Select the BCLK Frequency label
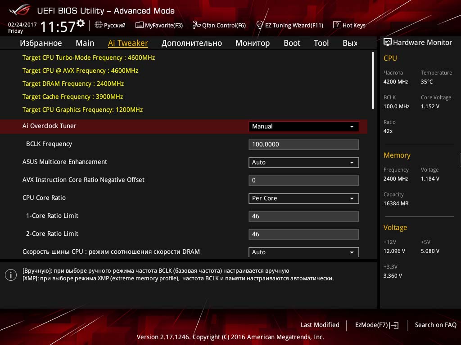This screenshot has height=345, width=461. pyautogui.click(x=49, y=144)
